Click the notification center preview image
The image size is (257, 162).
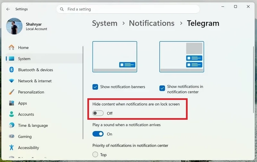point(182,57)
